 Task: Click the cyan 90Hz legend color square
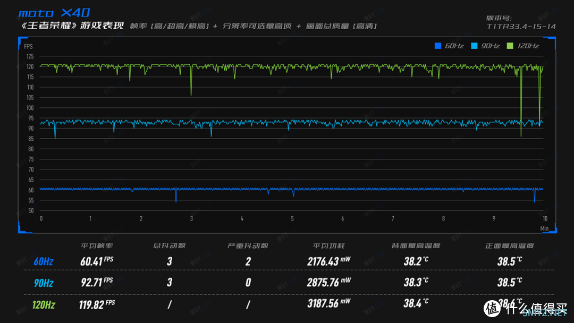[474, 46]
